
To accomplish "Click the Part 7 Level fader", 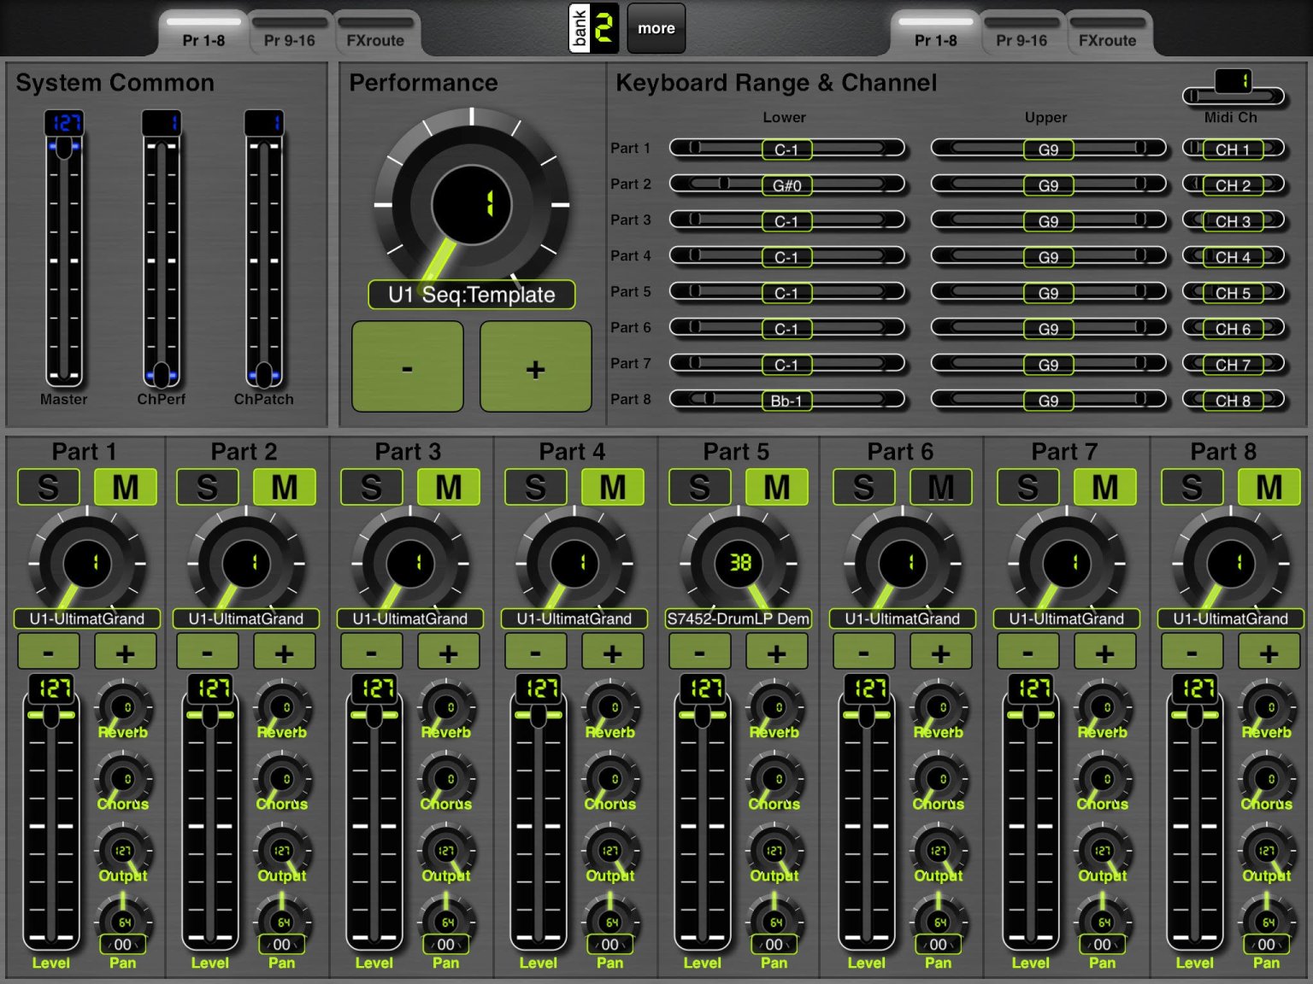I will (1032, 812).
